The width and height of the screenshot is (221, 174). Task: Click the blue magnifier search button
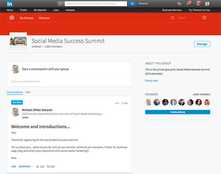[x=132, y=4]
